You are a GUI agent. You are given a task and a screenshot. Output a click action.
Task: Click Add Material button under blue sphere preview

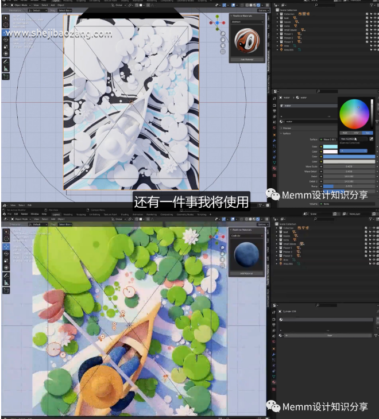pyautogui.click(x=247, y=273)
